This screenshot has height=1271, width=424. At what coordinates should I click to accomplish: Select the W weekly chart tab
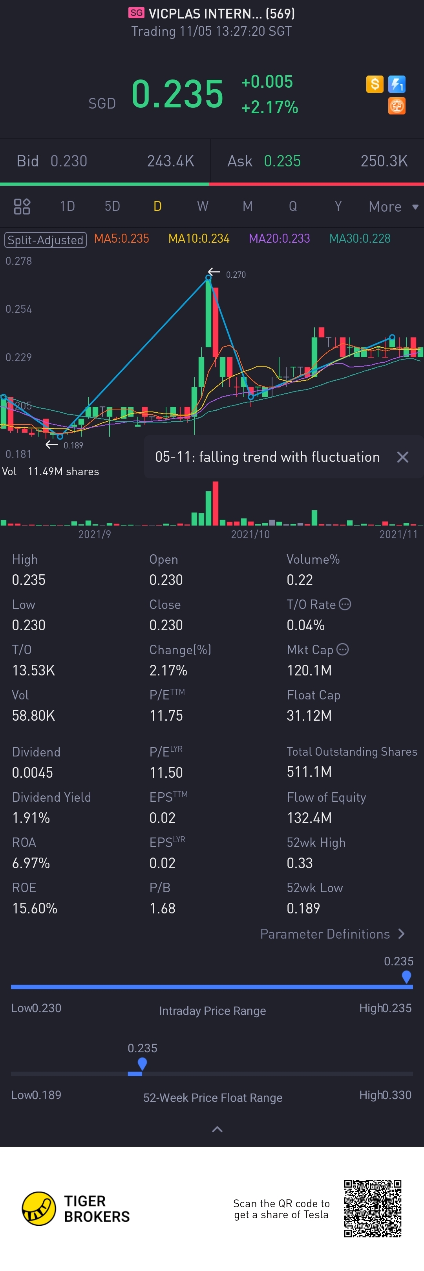203,206
